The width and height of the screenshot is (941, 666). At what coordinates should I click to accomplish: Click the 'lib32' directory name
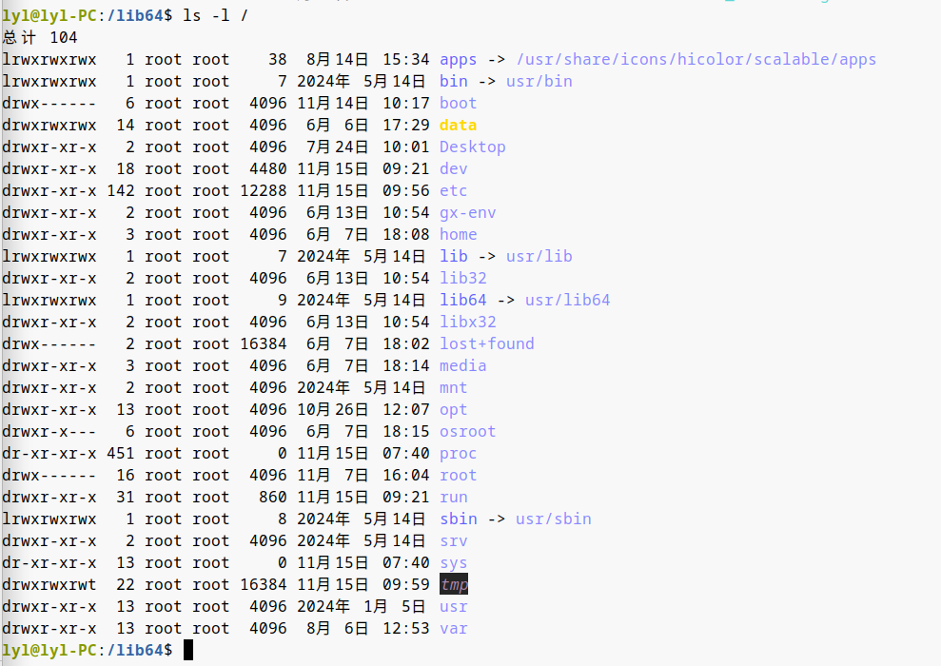(x=462, y=279)
